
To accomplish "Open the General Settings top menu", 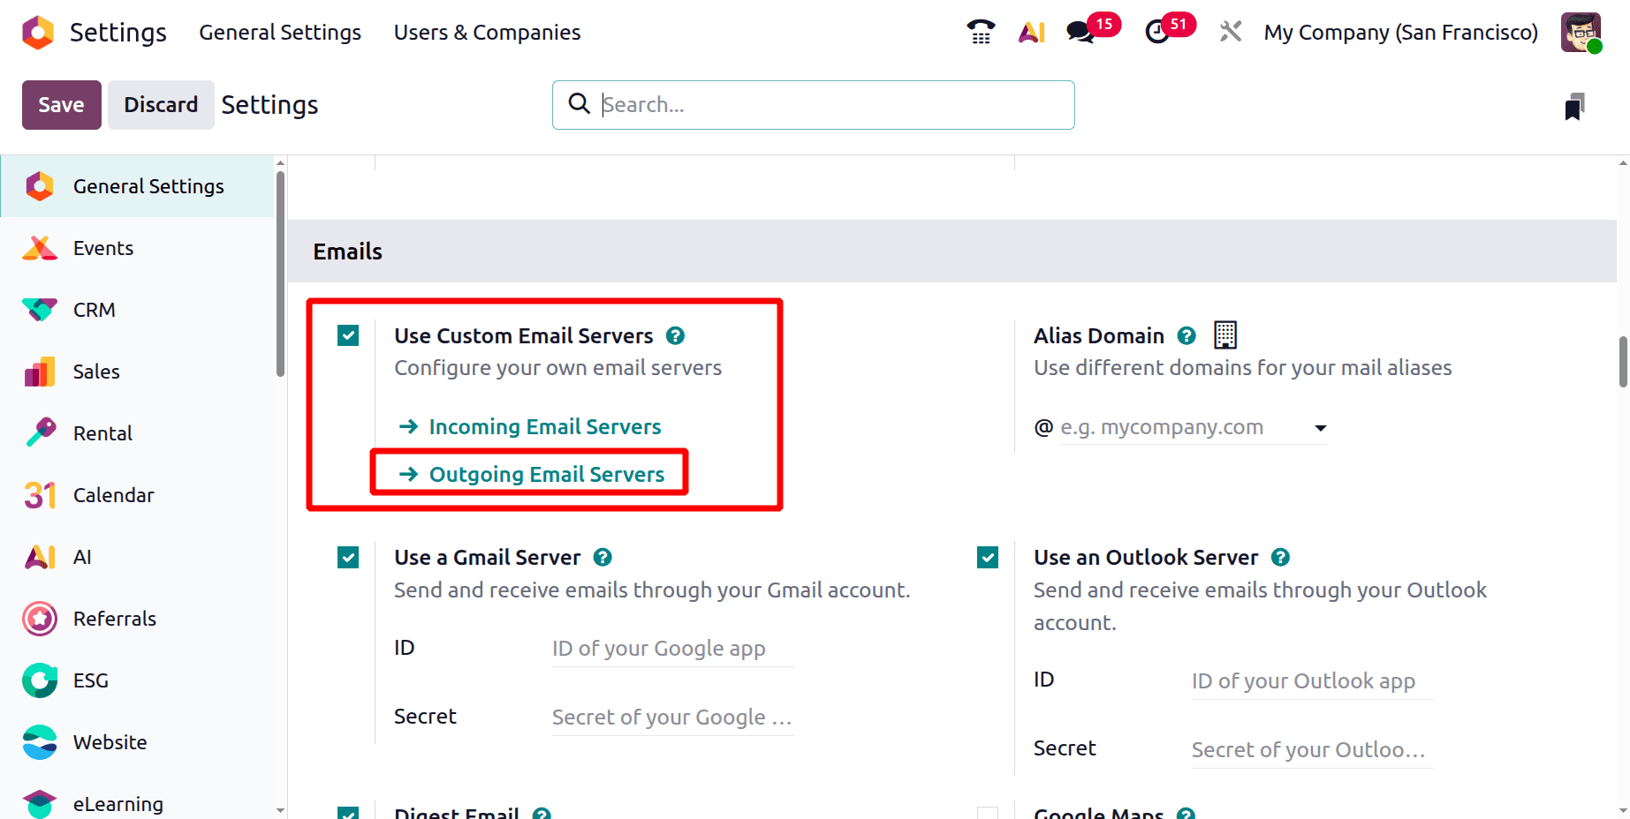I will [x=279, y=32].
